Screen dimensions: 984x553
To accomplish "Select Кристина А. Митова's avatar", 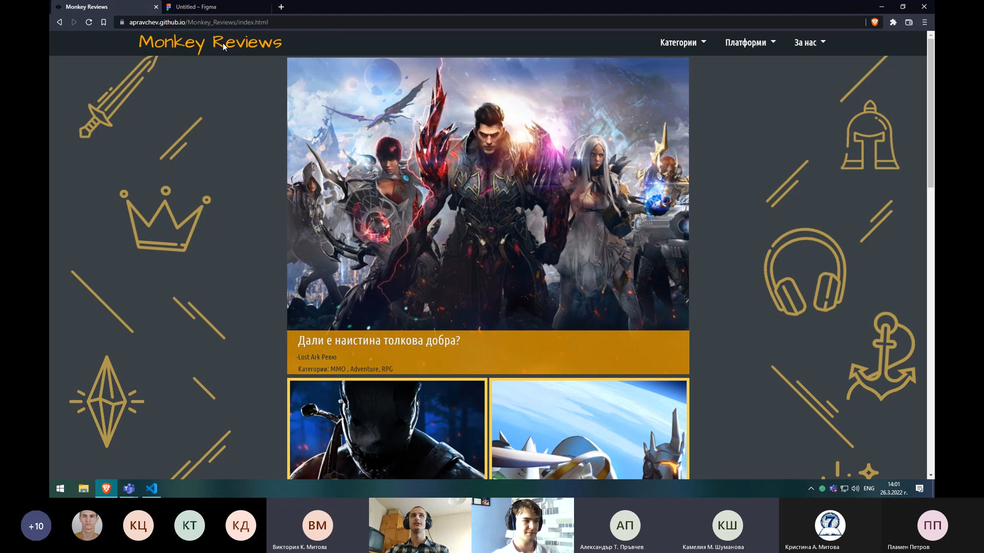I will [x=830, y=525].
